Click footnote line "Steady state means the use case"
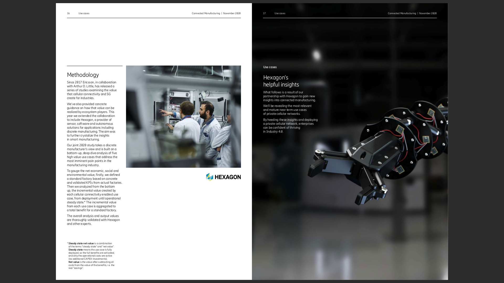This screenshot has height=283, width=504. point(90,250)
